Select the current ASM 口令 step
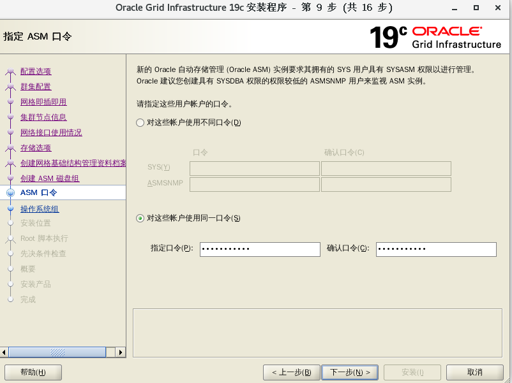The image size is (512, 383). point(38,192)
